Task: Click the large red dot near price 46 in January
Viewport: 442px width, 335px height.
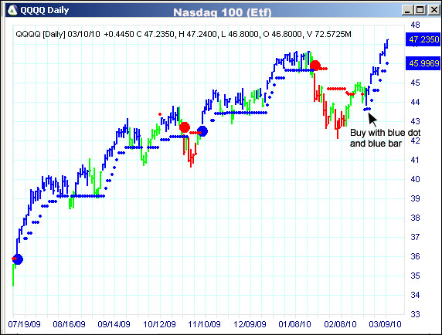Action: coord(315,66)
